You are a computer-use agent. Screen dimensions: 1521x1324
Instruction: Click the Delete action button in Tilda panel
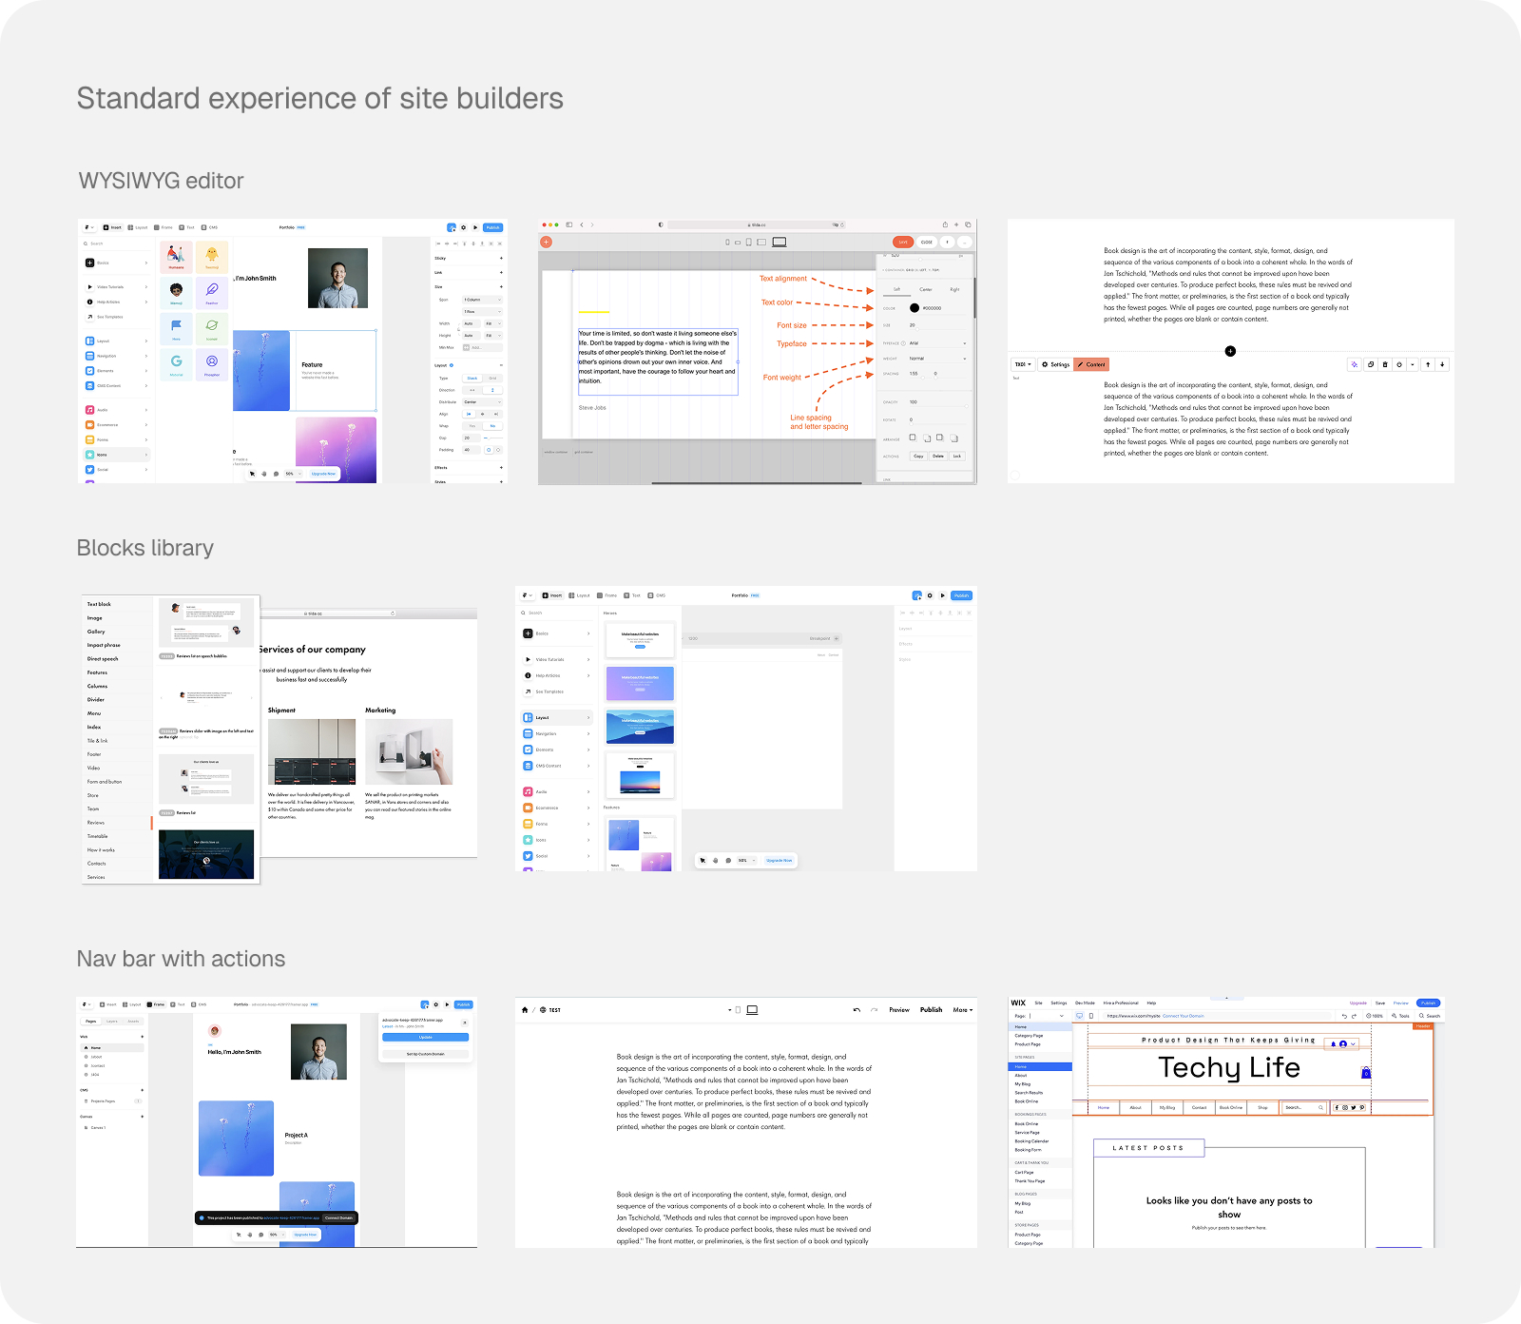[x=938, y=457]
